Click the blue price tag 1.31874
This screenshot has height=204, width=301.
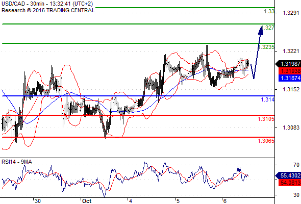[x=290, y=78]
